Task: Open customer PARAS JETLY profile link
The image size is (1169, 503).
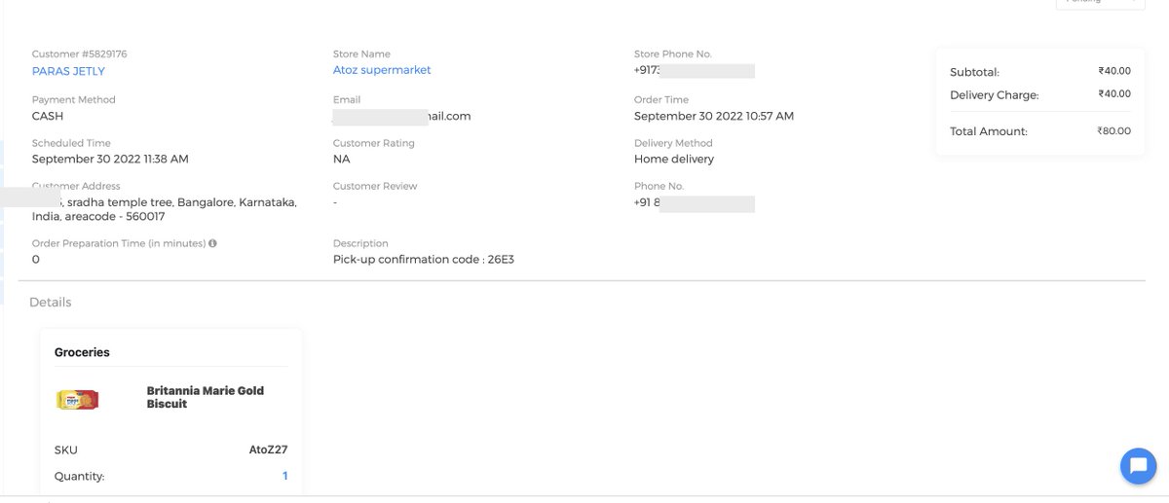Action: tap(68, 71)
